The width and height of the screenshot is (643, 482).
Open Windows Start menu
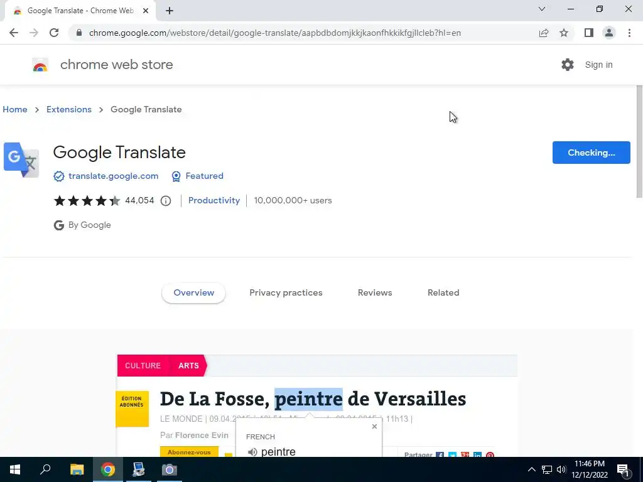pyautogui.click(x=15, y=469)
